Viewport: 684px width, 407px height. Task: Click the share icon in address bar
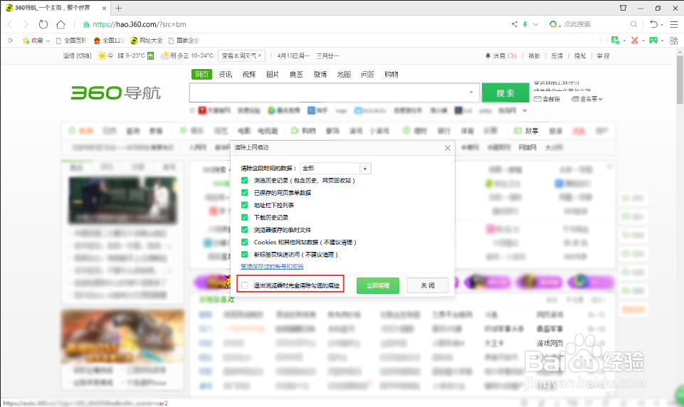515,24
